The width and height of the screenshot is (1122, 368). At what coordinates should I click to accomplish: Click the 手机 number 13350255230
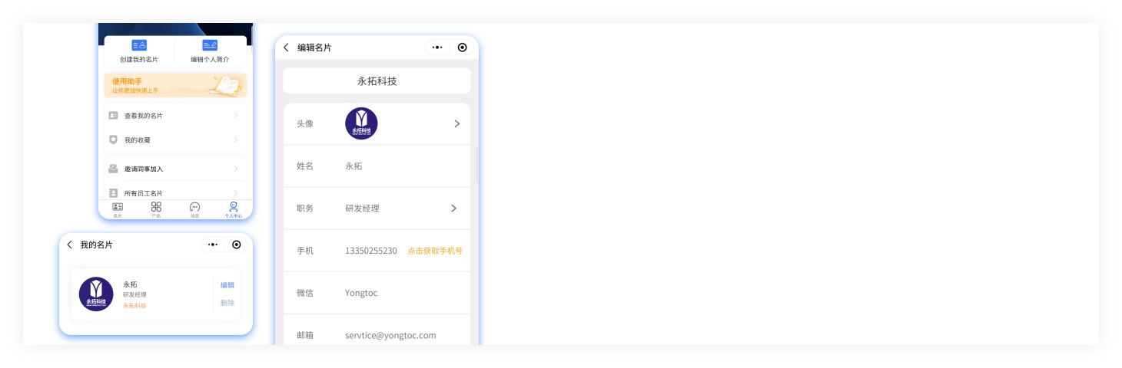371,251
